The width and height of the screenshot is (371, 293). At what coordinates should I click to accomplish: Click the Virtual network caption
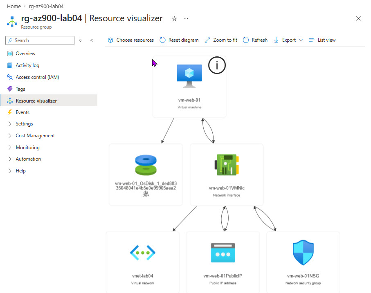[x=143, y=283]
